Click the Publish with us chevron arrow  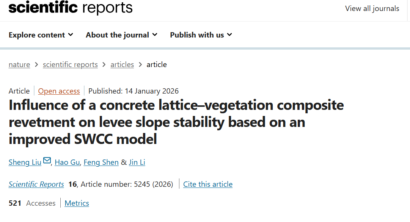[x=229, y=34]
